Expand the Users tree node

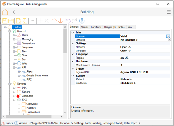(14, 35)
